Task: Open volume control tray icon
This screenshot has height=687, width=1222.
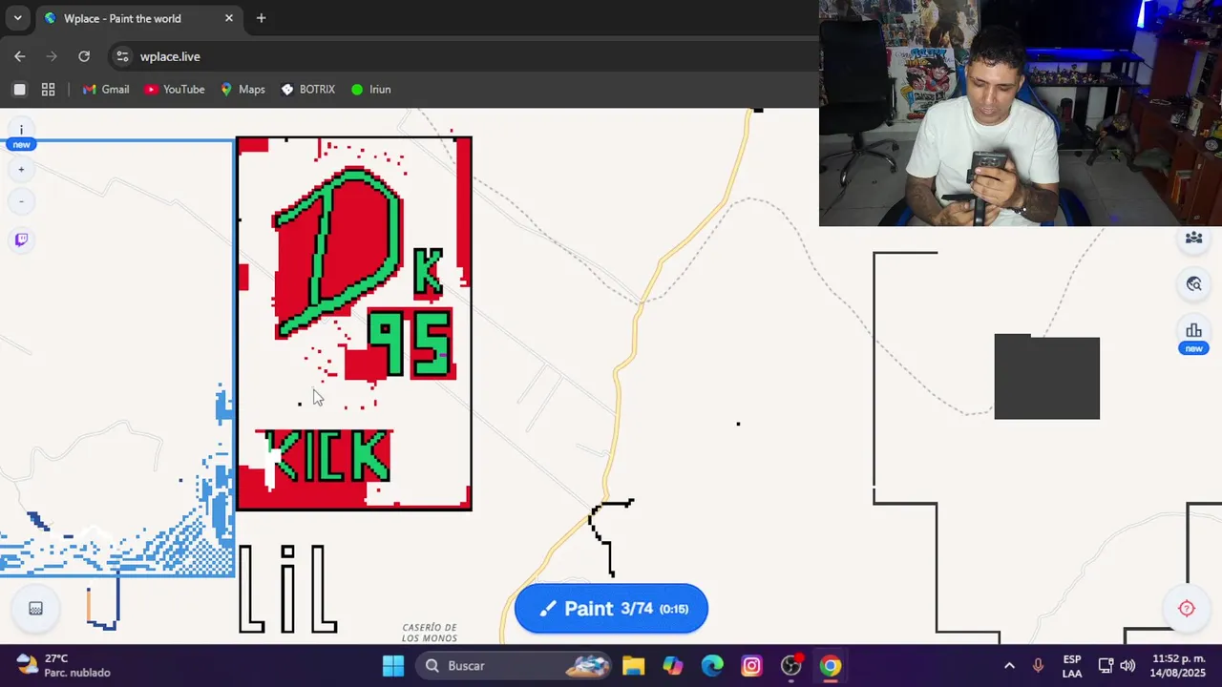Action: pyautogui.click(x=1127, y=666)
